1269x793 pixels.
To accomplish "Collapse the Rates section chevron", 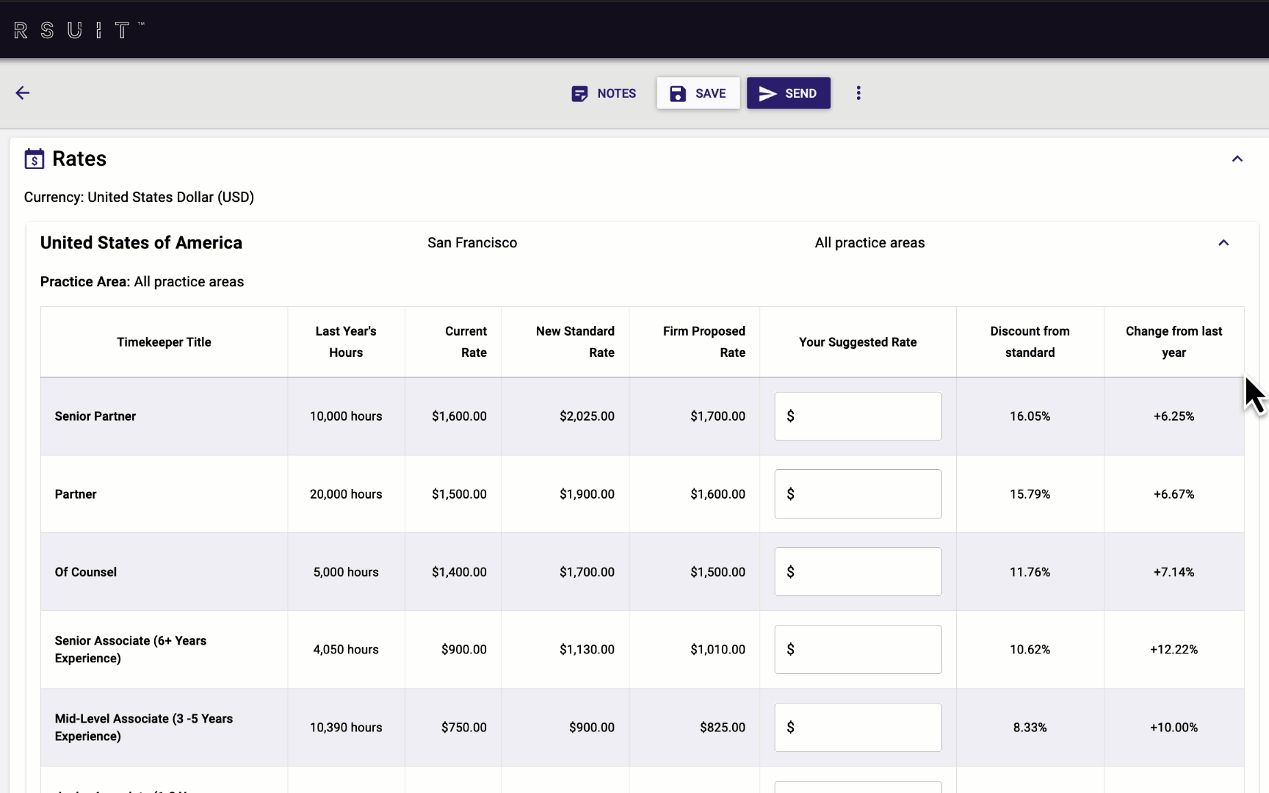I will 1237,159.
